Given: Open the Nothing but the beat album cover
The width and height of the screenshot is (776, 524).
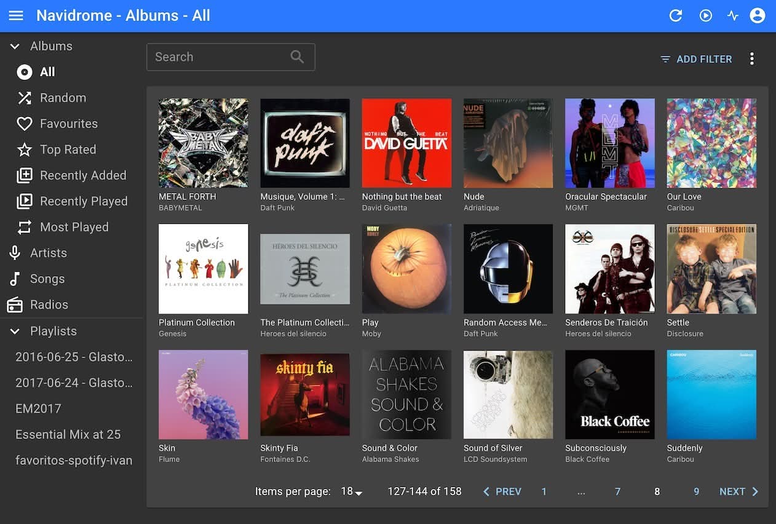Looking at the screenshot, I should (x=406, y=143).
